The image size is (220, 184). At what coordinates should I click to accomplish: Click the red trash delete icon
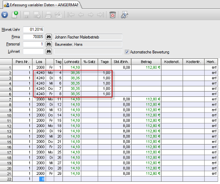[113, 15]
